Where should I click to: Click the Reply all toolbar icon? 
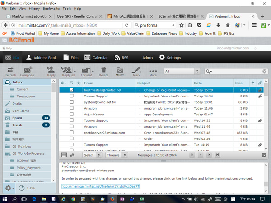(x=68, y=71)
